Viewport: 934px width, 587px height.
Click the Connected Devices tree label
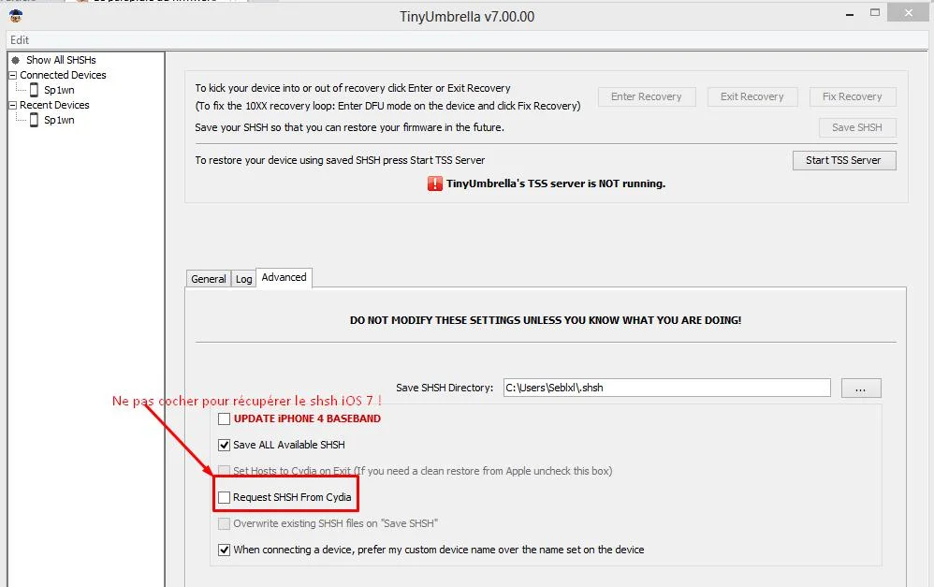(x=63, y=75)
